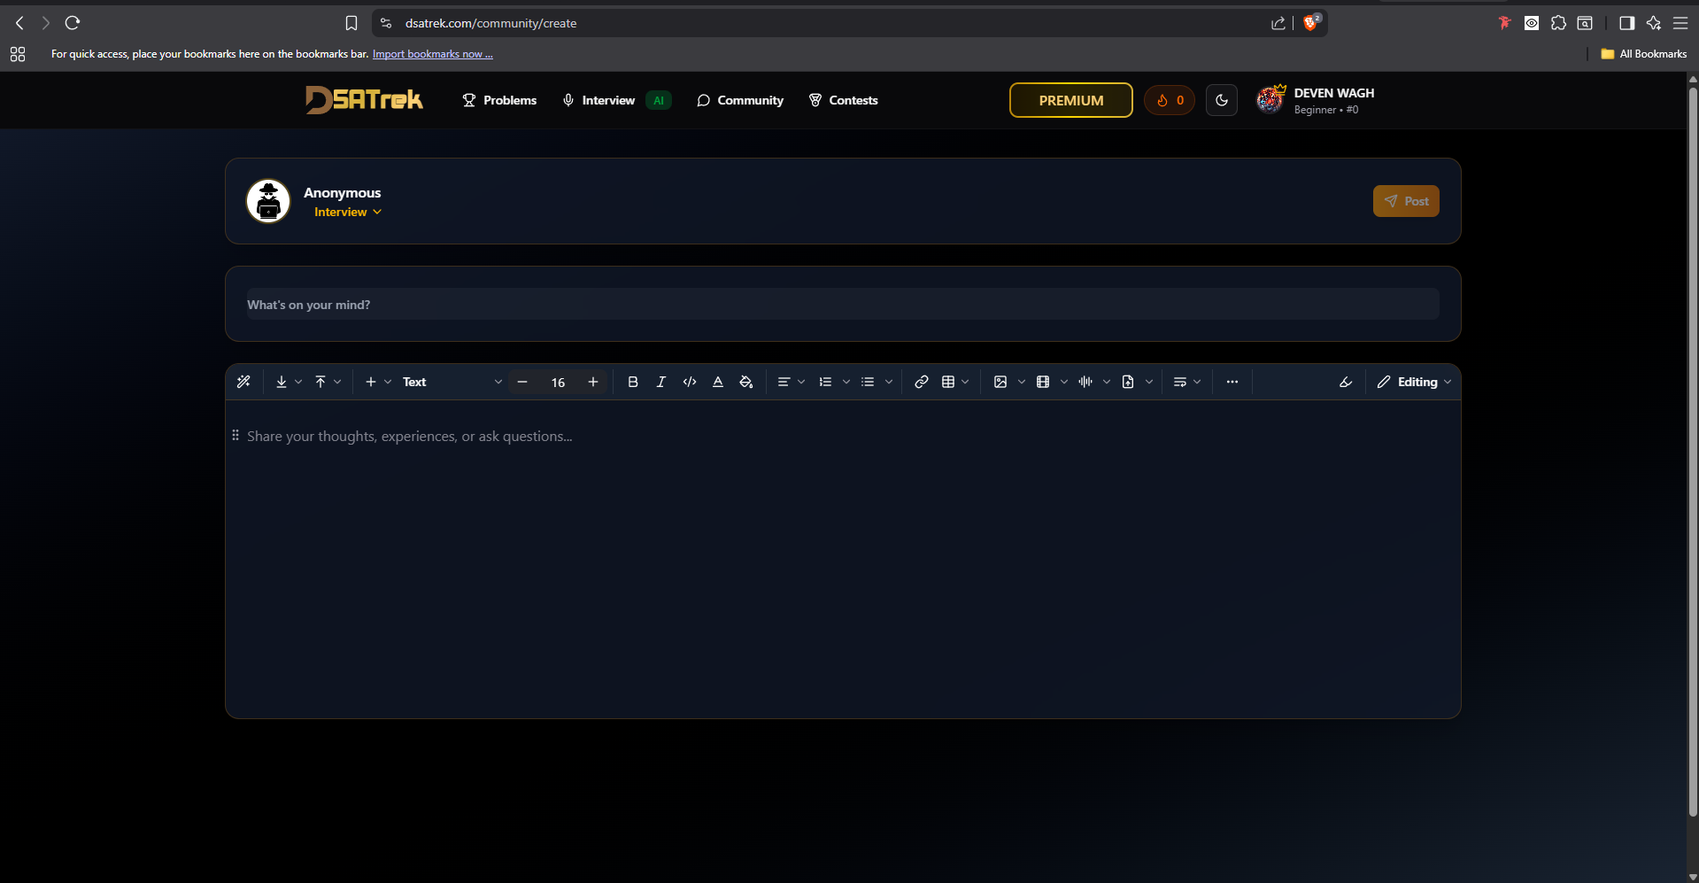Screen dimensions: 1699x883
Task: Toggle bold formatting
Action: [x=633, y=382]
